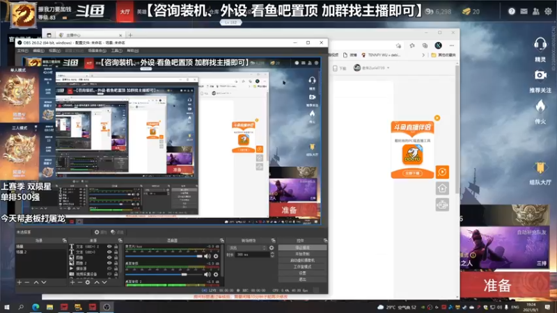Pop out the 来源 dock panel icon
557x313 pixels.
(120, 240)
